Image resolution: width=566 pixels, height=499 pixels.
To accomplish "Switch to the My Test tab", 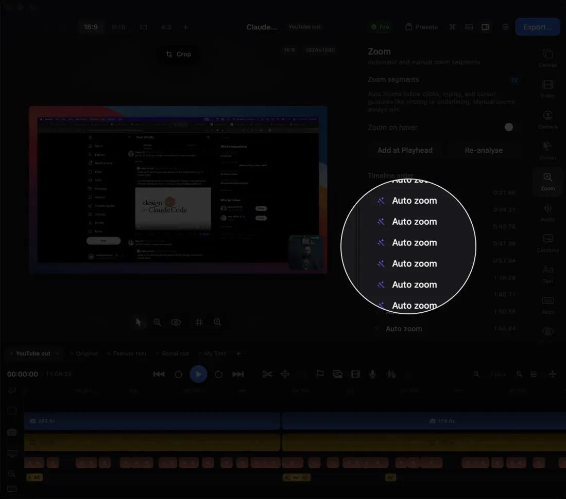I will [215, 353].
